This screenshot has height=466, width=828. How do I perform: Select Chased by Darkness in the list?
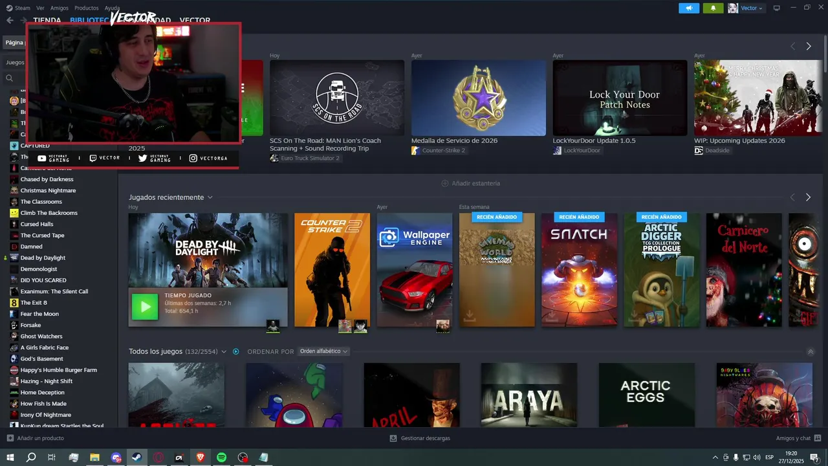[x=47, y=179]
